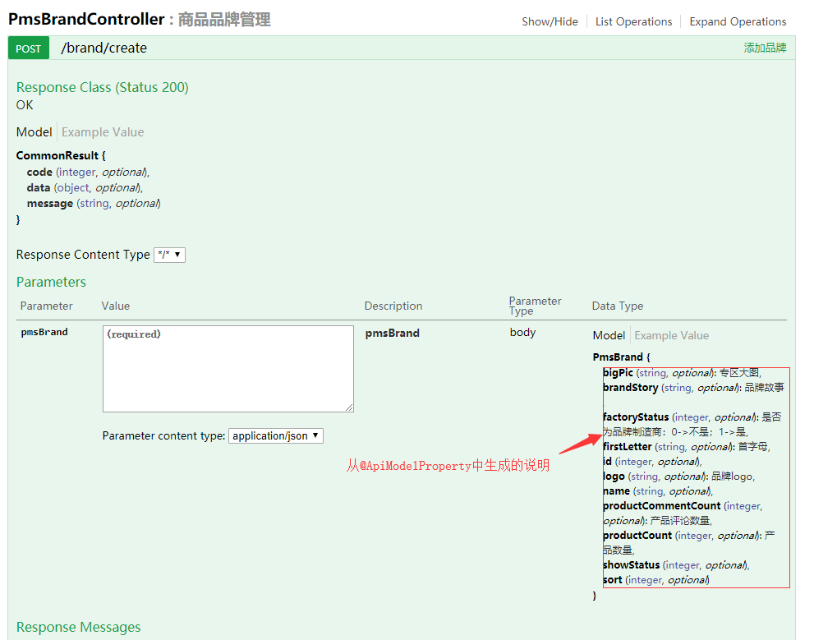Image resolution: width=814 pixels, height=640 pixels.
Task: Click the 'name' property line in PmsBrand
Action: (658, 491)
